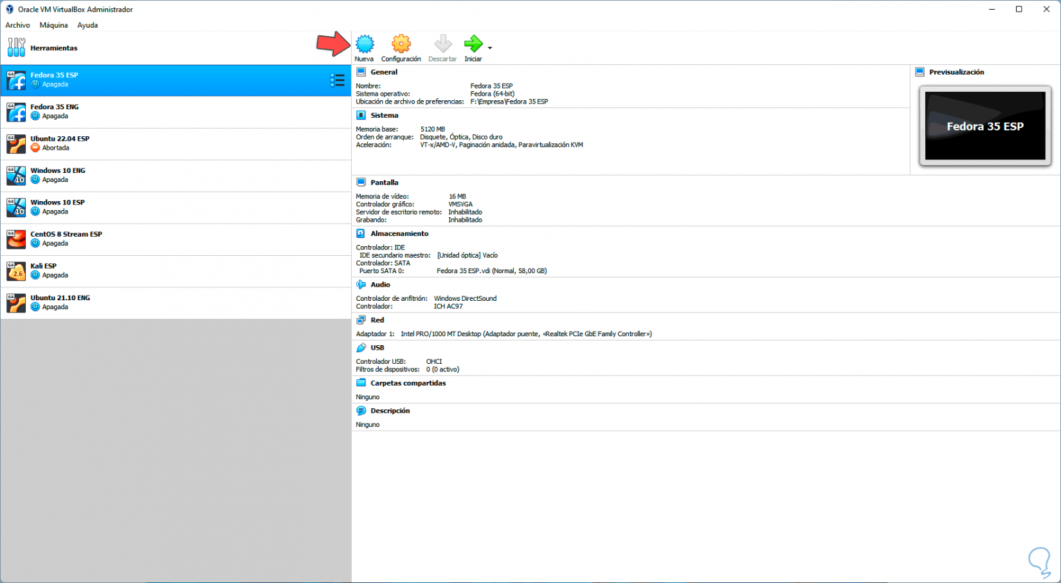
Task: Select the Ubuntu 21.10 ENG machine name
Action: 60,298
